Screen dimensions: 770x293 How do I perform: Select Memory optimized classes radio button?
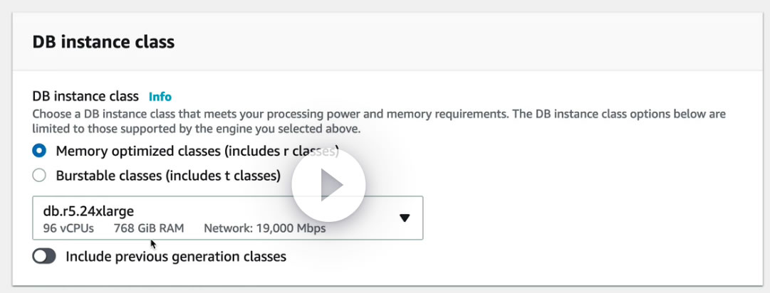40,151
